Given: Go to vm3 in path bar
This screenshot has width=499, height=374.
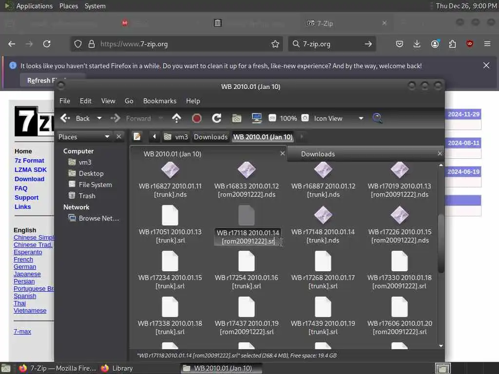Looking at the screenshot, I should click(x=176, y=137).
